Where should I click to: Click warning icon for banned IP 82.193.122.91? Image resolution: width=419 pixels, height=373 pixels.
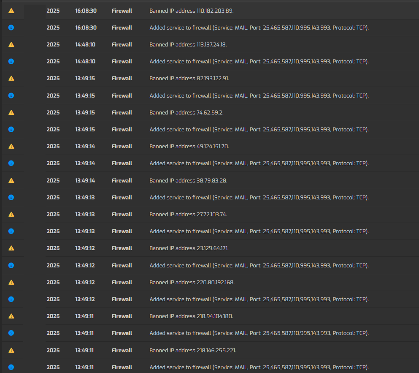pyautogui.click(x=11, y=78)
